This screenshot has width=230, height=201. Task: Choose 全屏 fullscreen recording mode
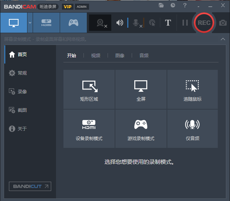coord(141,89)
